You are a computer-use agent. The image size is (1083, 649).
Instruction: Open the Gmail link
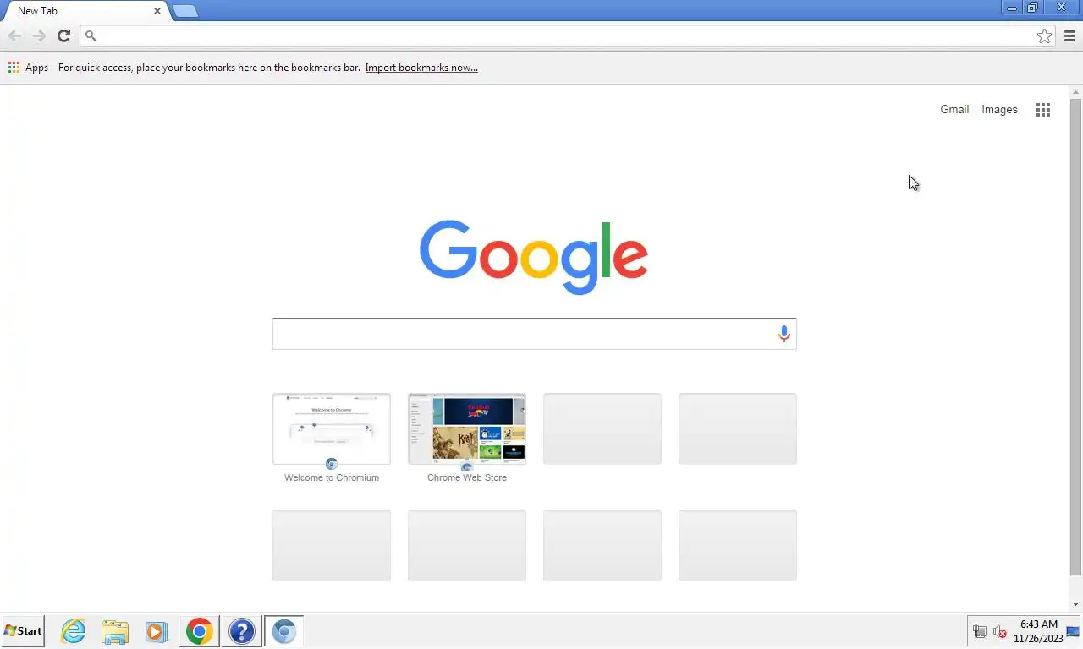tap(954, 109)
